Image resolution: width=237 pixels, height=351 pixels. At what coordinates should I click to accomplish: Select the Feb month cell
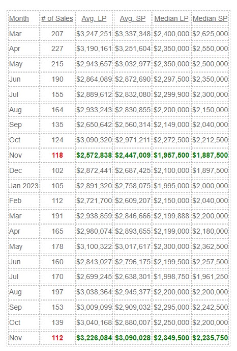point(15,200)
